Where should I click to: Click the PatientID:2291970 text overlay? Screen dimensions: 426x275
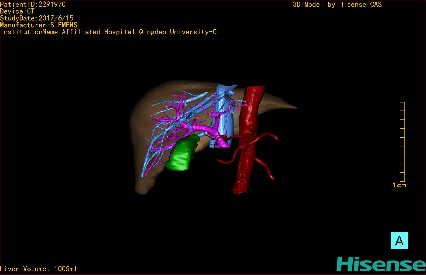pos(33,4)
